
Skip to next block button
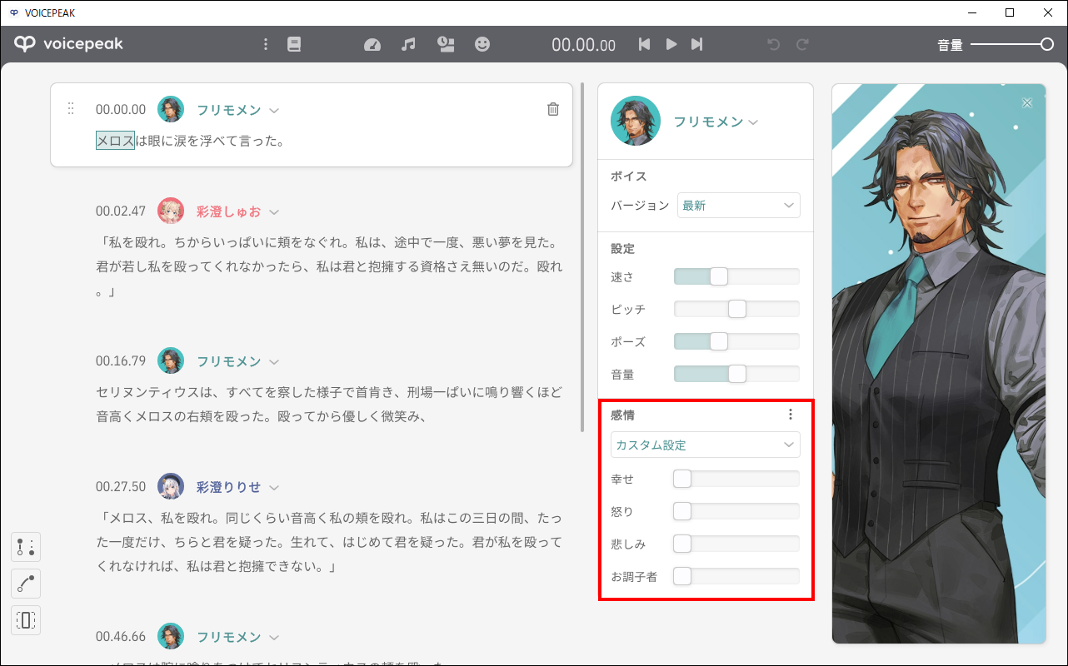coord(697,44)
